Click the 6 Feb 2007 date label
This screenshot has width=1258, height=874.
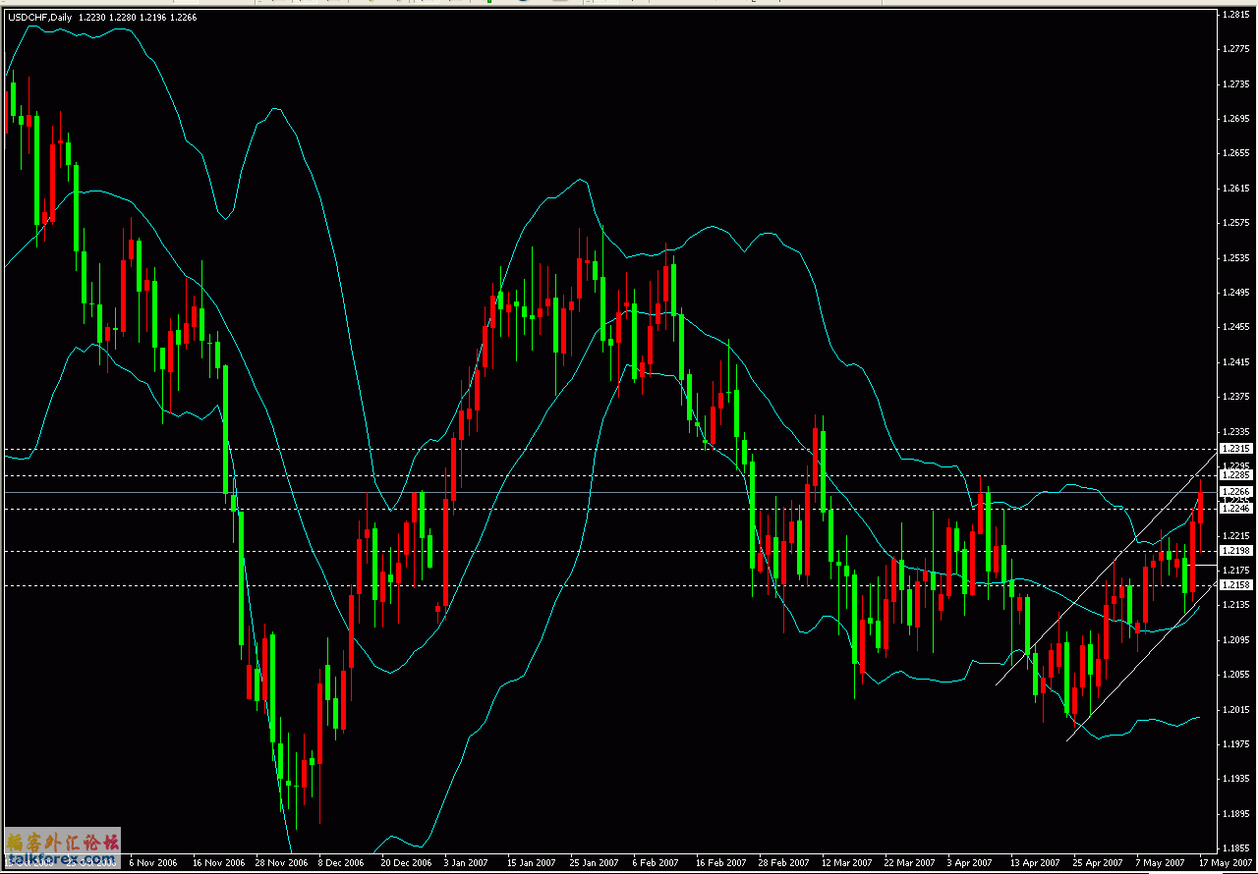pyautogui.click(x=656, y=863)
